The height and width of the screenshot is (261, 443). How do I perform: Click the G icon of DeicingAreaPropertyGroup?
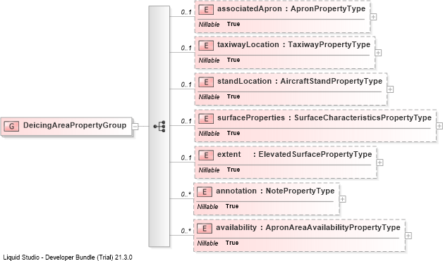pyautogui.click(x=11, y=126)
